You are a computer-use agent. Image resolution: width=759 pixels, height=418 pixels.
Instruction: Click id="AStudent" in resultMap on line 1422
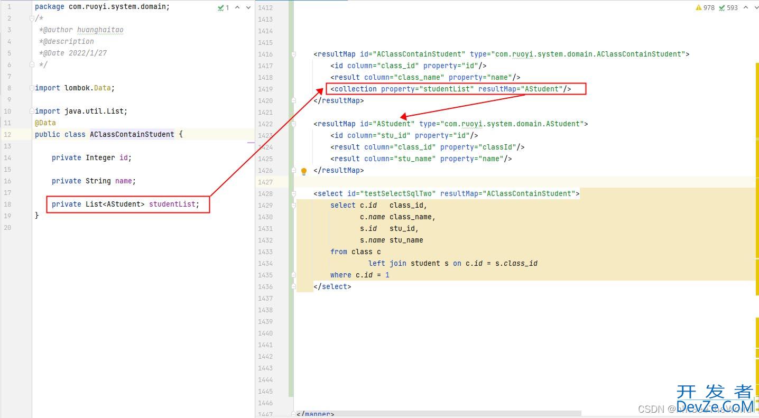click(x=387, y=124)
